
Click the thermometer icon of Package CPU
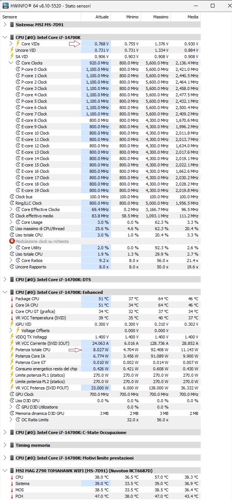(12, 298)
